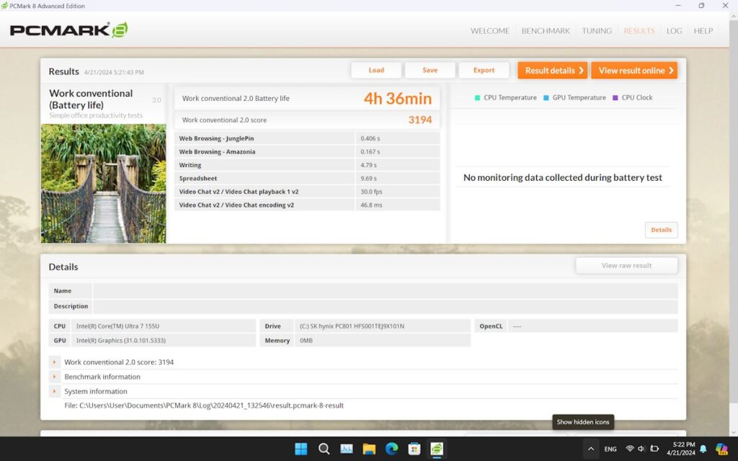Click the PCMark 8 logo

[68, 30]
